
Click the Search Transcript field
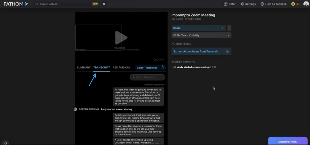coord(147,77)
